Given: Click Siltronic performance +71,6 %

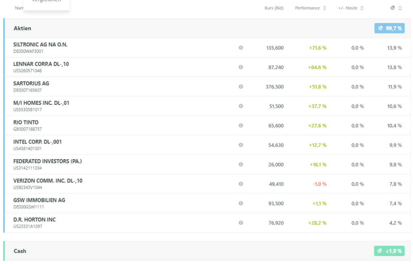Looking at the screenshot, I should pyautogui.click(x=318, y=48).
